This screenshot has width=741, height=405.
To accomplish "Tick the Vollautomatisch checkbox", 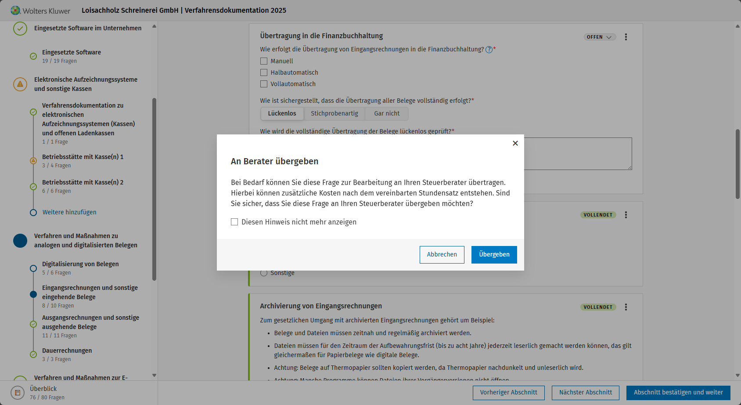I will [x=264, y=84].
